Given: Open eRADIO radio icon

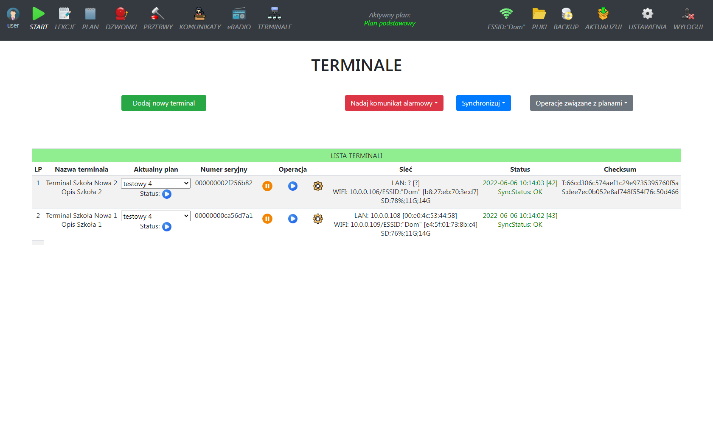Looking at the screenshot, I should [x=239, y=14].
